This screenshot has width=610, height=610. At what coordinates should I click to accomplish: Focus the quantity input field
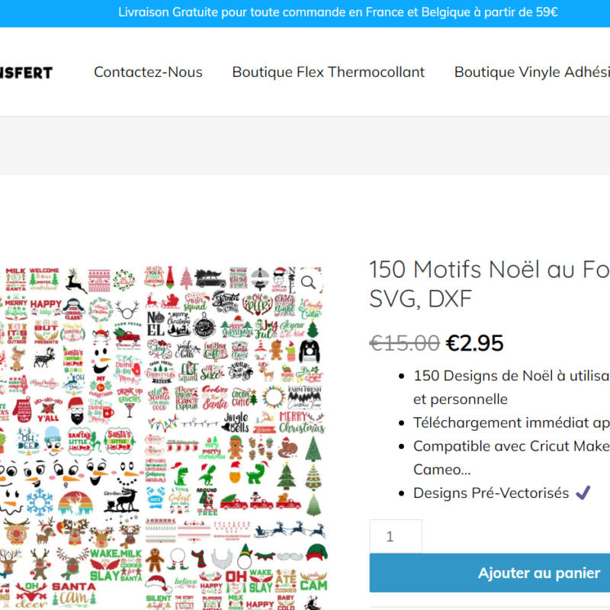coord(396,537)
